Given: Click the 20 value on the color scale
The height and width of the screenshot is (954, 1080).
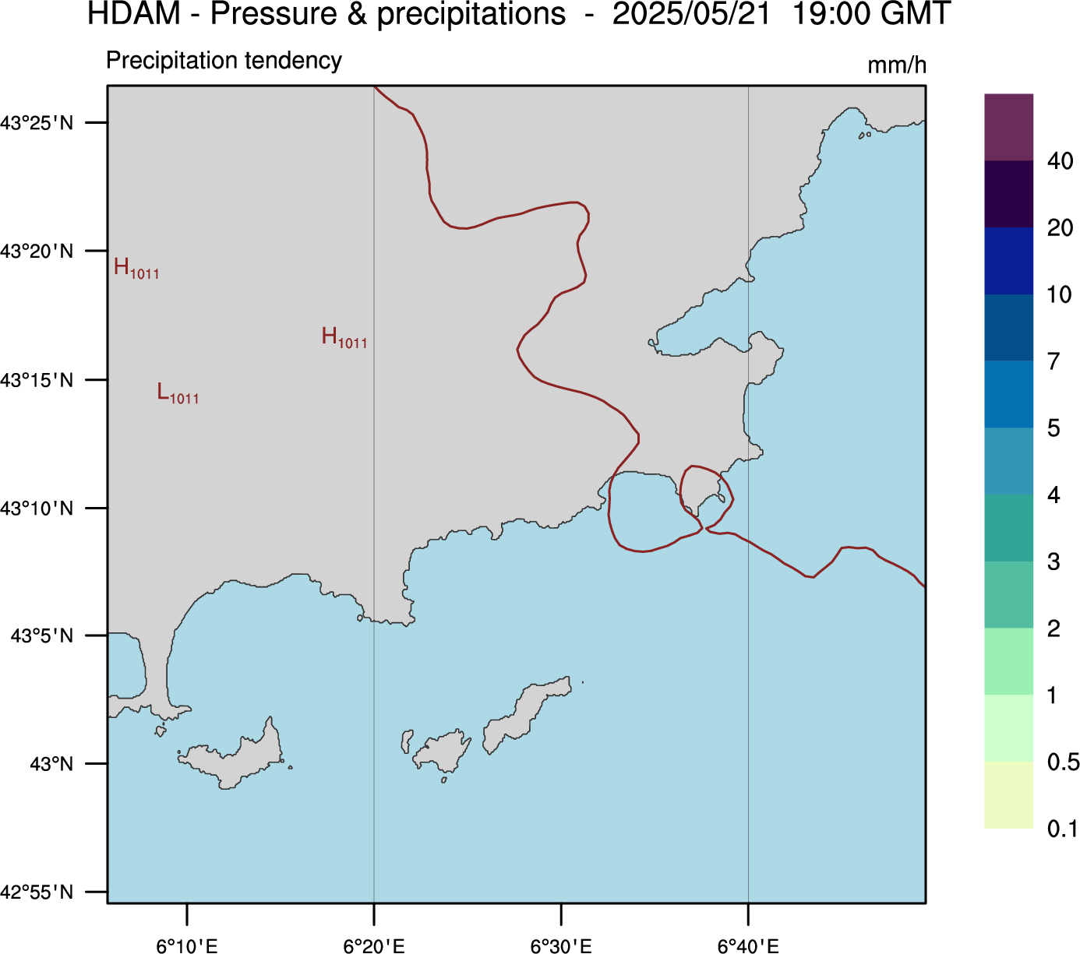Looking at the screenshot, I should coord(1061,228).
